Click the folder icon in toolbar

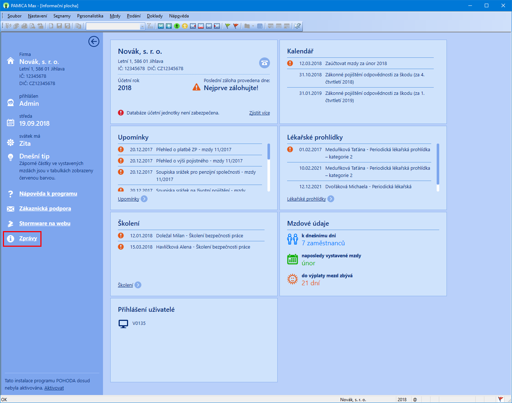pyautogui.click(x=247, y=26)
